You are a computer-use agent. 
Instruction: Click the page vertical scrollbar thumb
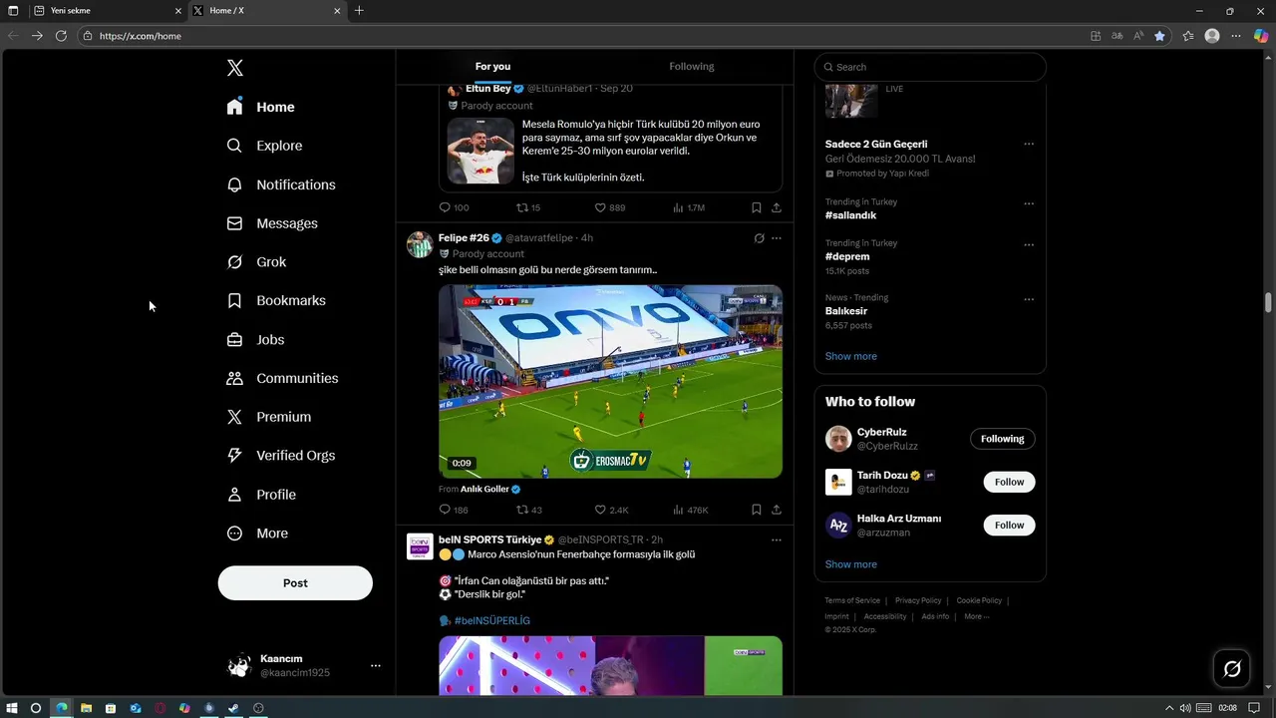[x=1269, y=303]
